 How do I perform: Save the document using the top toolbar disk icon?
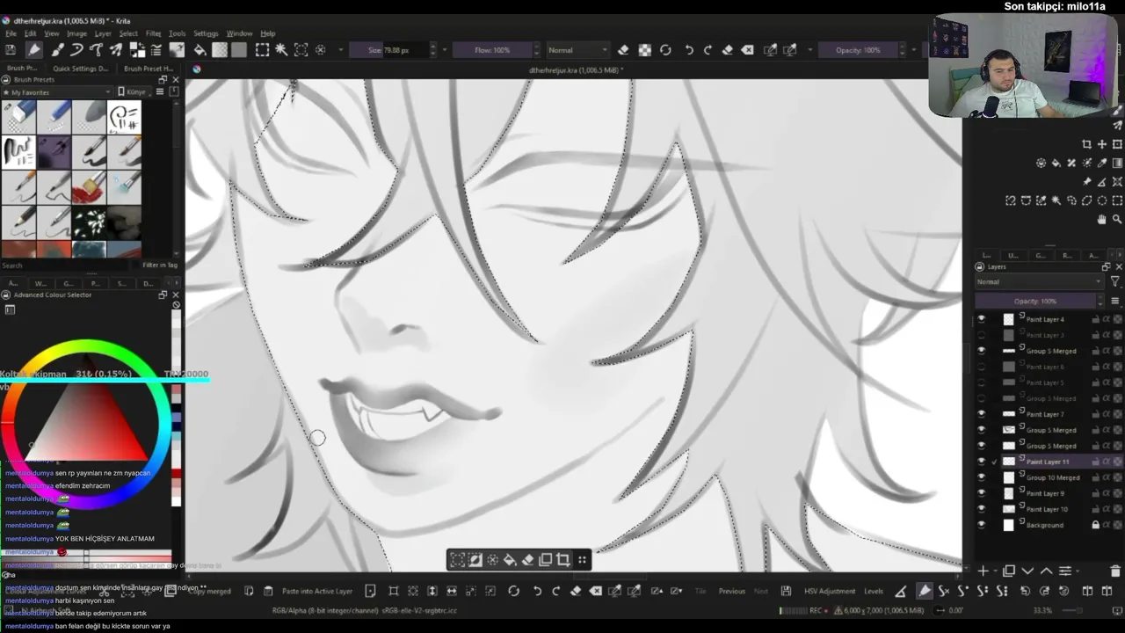pos(11,50)
